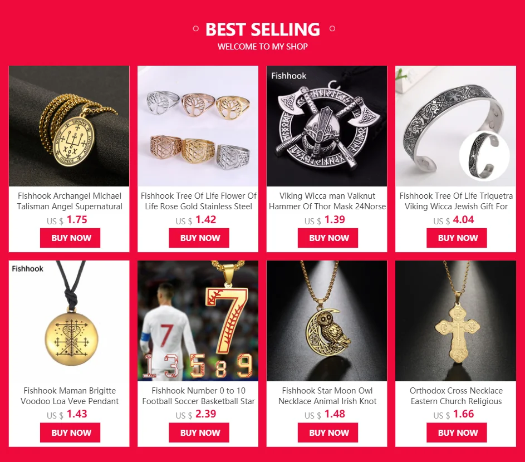
Task: Open the Orthodox cross necklace image
Action: tap(456, 321)
